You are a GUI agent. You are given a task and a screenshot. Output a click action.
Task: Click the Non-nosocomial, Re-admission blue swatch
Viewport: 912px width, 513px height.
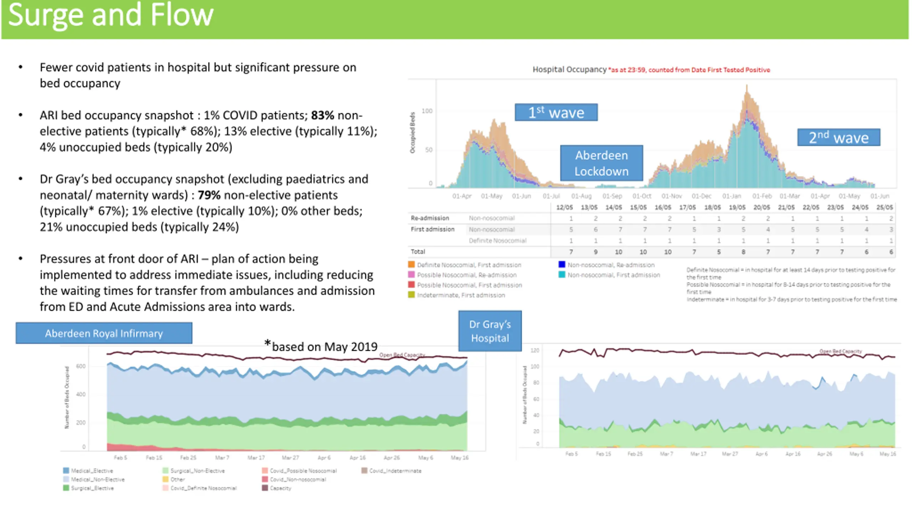tap(562, 265)
